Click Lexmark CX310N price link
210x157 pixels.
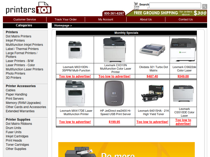114,76
